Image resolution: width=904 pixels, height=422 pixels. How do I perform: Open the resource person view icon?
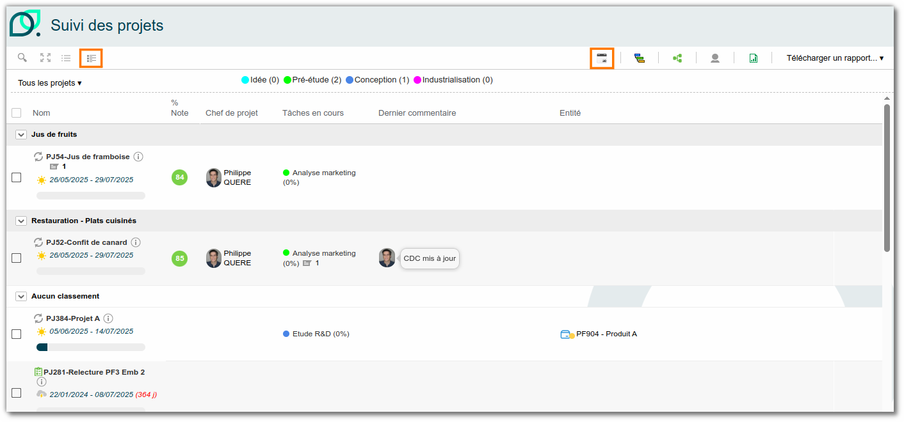pos(715,58)
